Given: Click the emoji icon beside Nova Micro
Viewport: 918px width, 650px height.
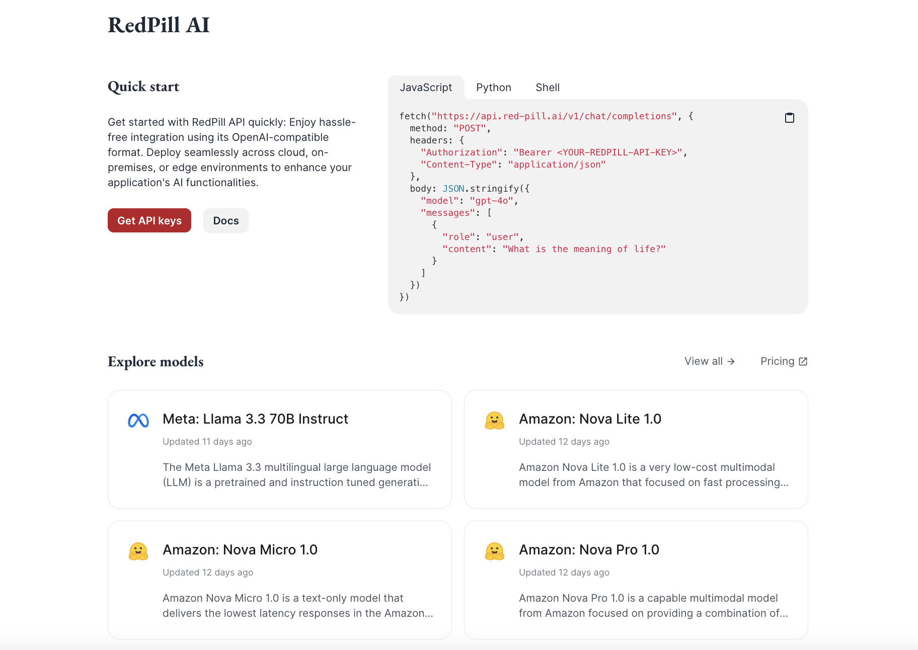Looking at the screenshot, I should coord(138,551).
